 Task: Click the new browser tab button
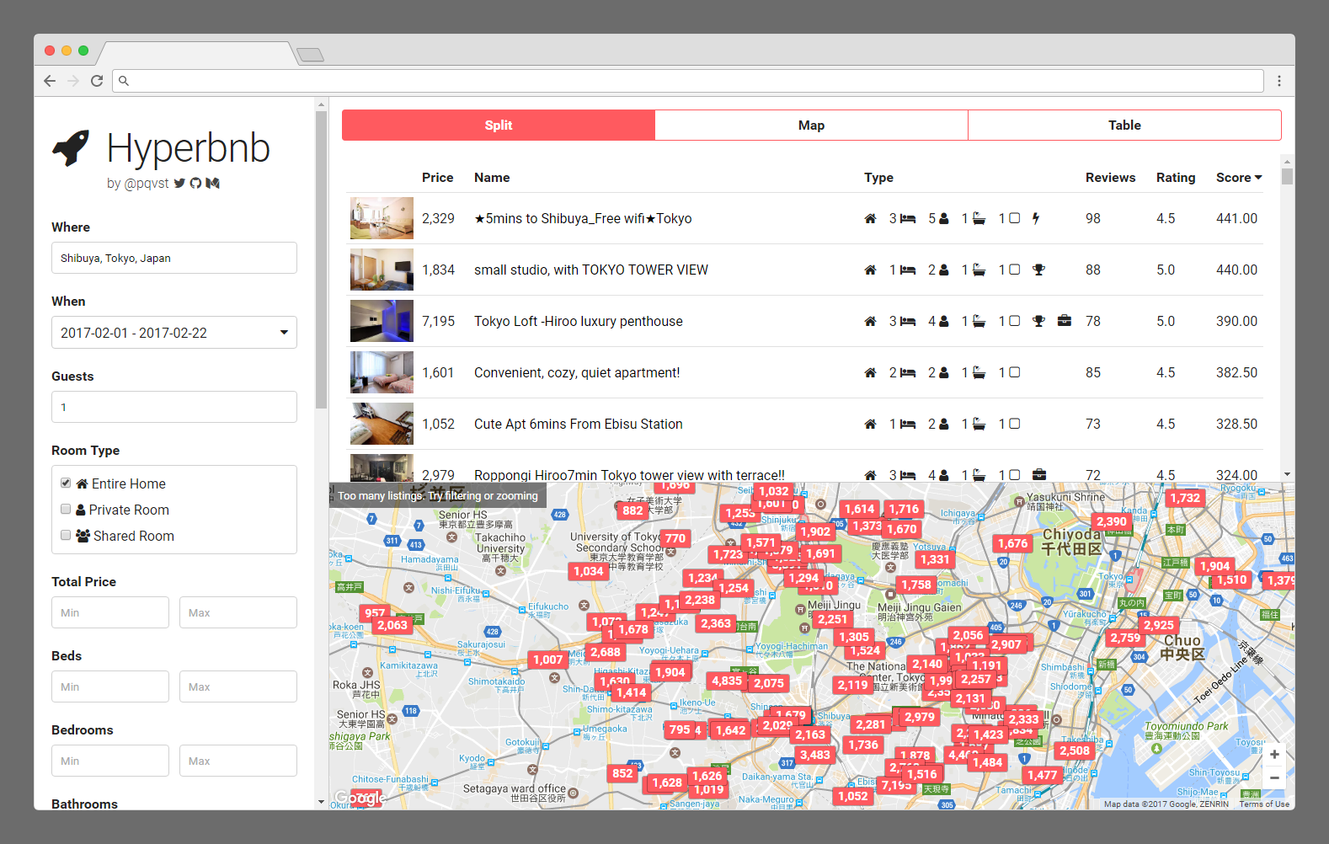(x=310, y=55)
